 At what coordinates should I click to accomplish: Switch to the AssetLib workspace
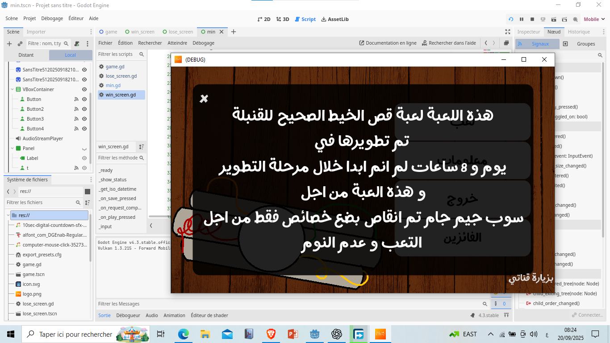point(335,19)
